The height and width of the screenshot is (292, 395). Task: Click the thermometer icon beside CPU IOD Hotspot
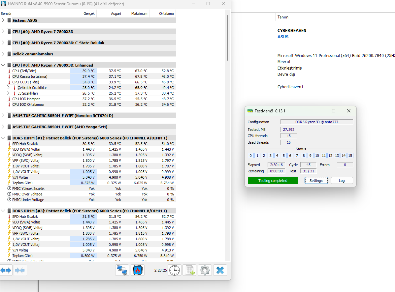9,99
